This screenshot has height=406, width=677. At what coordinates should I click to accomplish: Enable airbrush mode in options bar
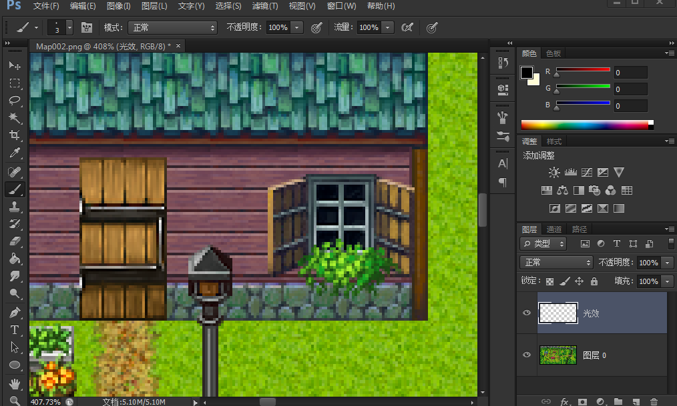[x=407, y=27]
